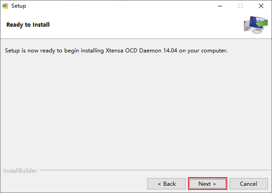Click the greyed-out maximize box

240,6
